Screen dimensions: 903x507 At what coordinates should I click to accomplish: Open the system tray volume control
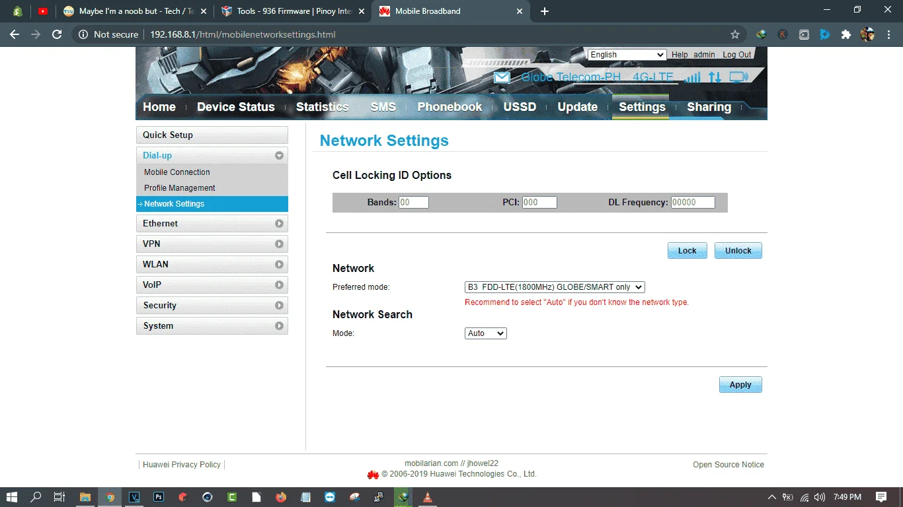click(820, 497)
